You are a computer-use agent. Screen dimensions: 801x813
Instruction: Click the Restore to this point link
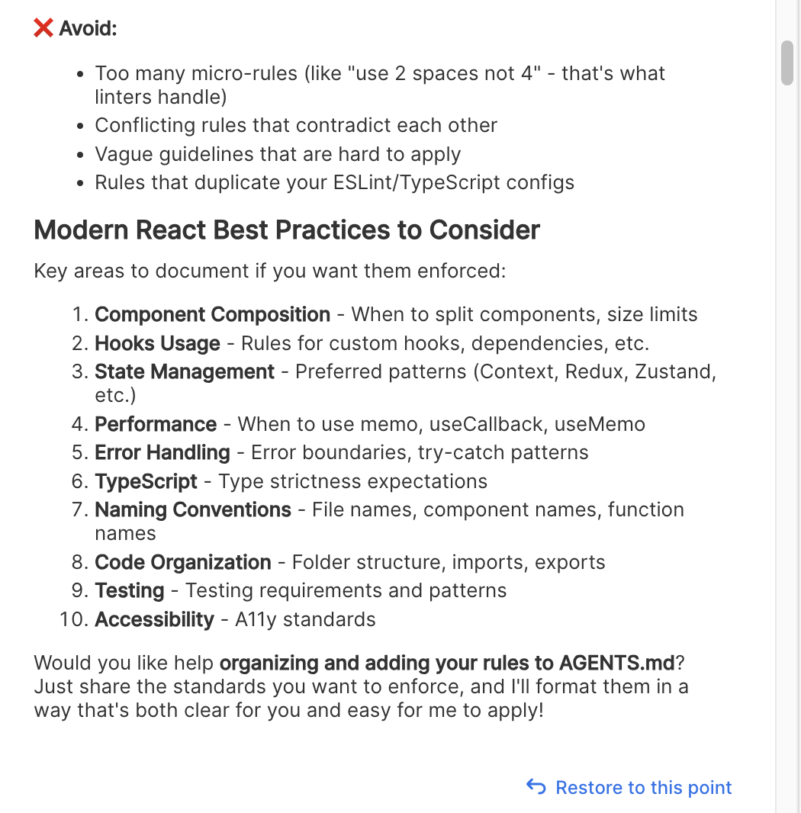tap(643, 787)
